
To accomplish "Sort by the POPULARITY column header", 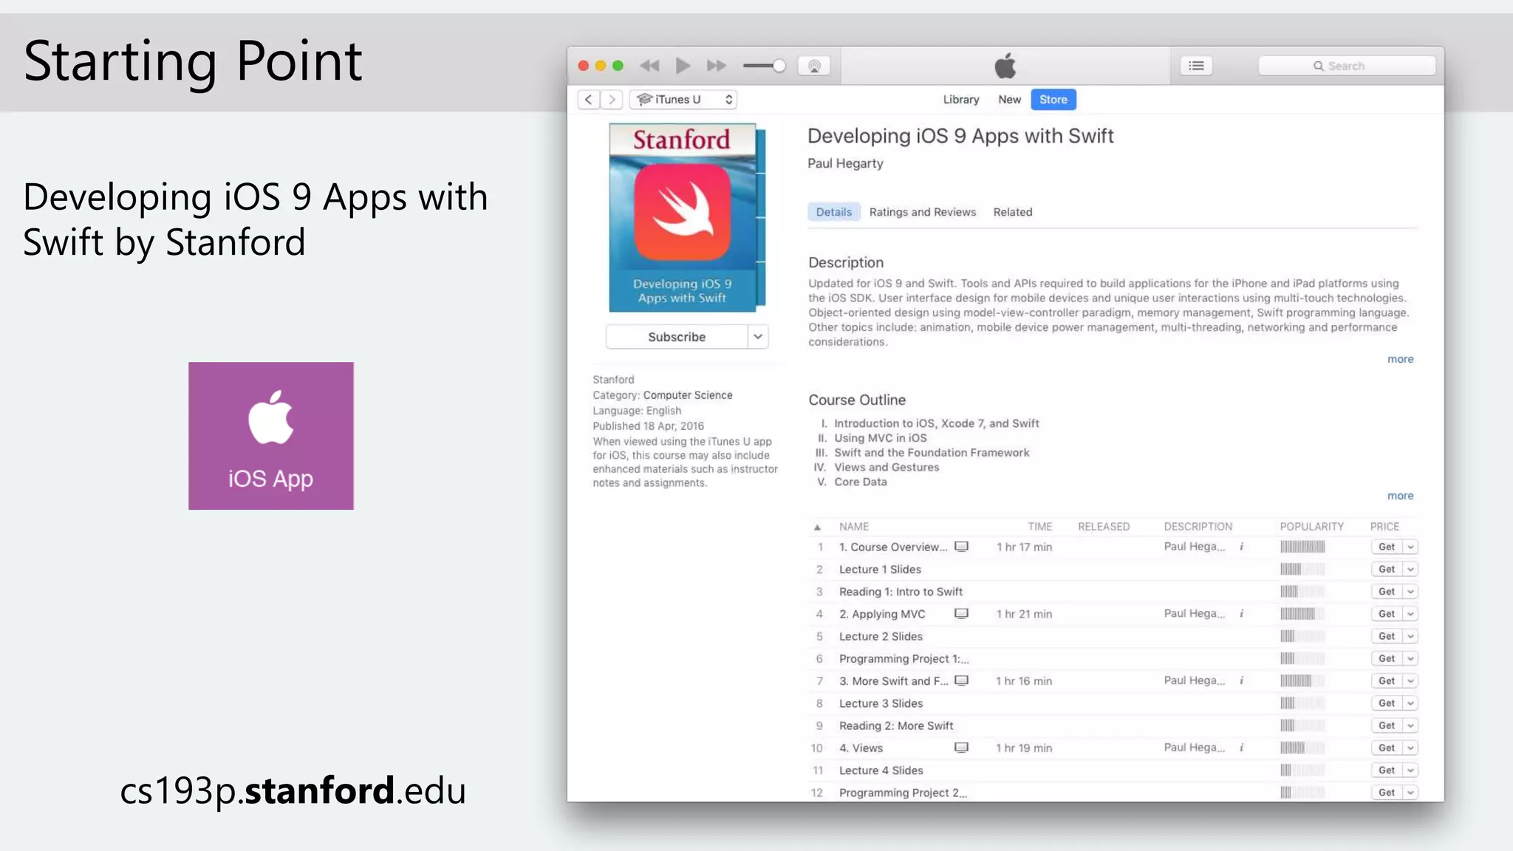I will tap(1311, 527).
